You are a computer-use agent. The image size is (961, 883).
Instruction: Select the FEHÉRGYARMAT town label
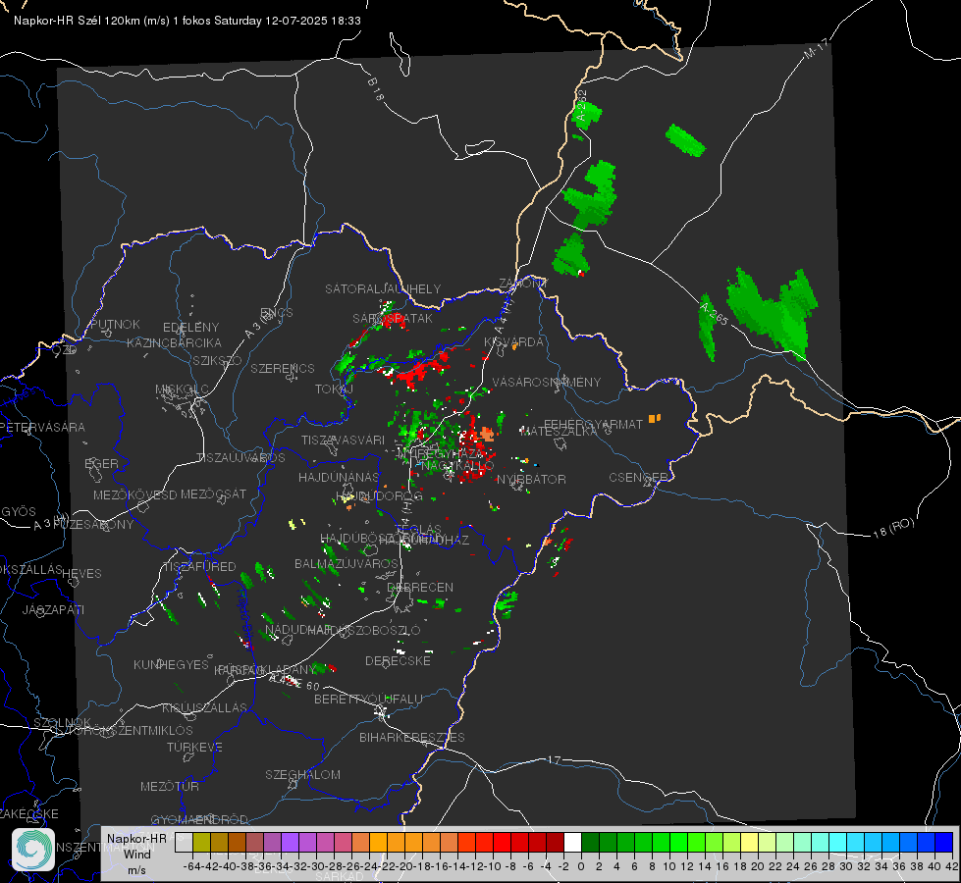[593, 424]
